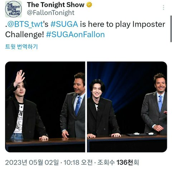Open the @FallonTonight handle
This screenshot has height=170, width=172.
coord(51,12)
